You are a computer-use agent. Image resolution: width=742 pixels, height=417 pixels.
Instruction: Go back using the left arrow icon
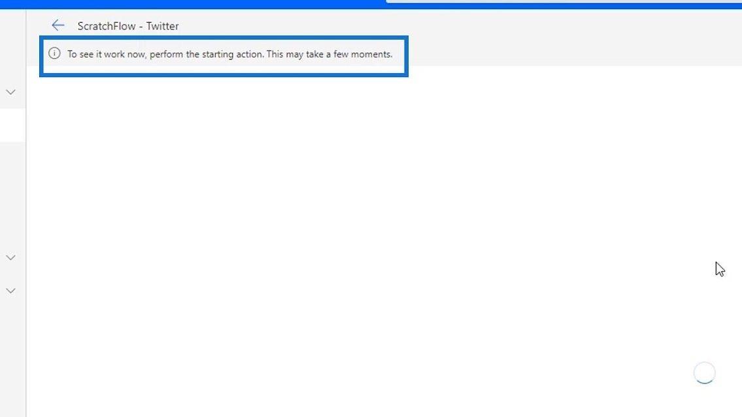58,25
